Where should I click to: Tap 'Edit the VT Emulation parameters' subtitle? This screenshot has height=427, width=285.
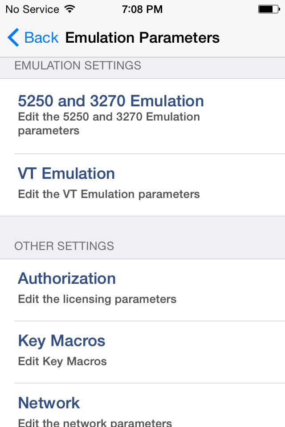pyautogui.click(x=109, y=194)
